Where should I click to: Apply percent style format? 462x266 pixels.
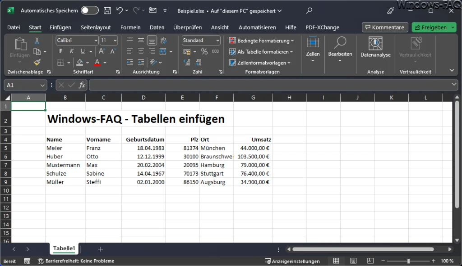[x=204, y=51]
